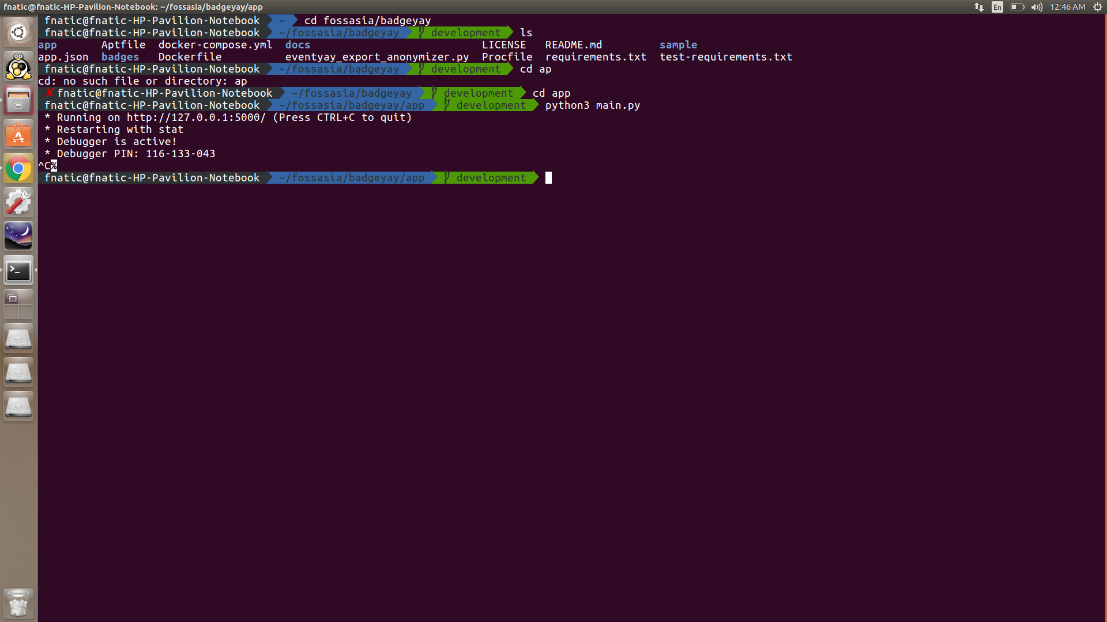Focus the Terminal launcher icon
The height and width of the screenshot is (622, 1107).
(x=18, y=270)
